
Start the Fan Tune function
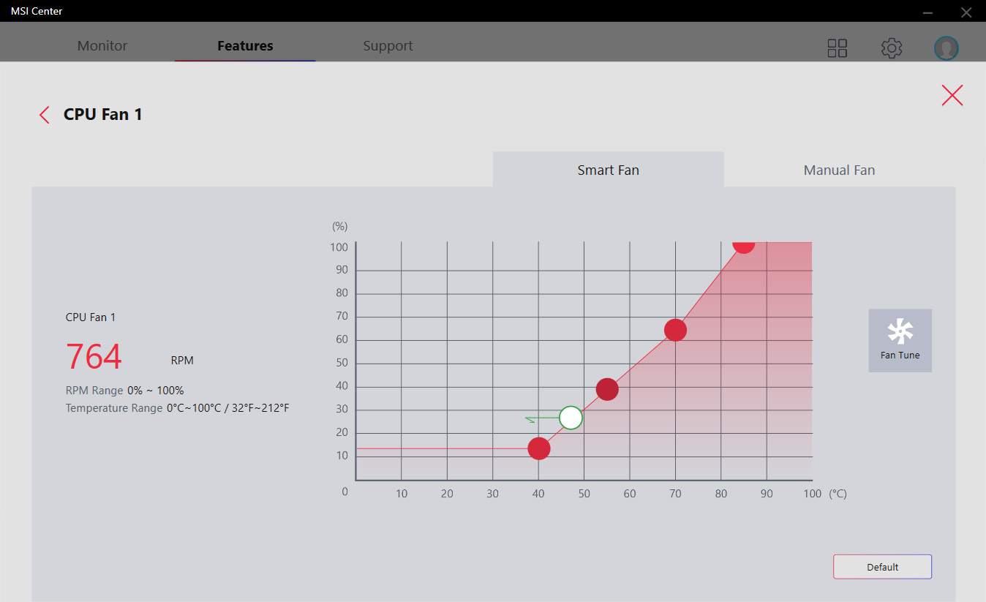pos(900,340)
